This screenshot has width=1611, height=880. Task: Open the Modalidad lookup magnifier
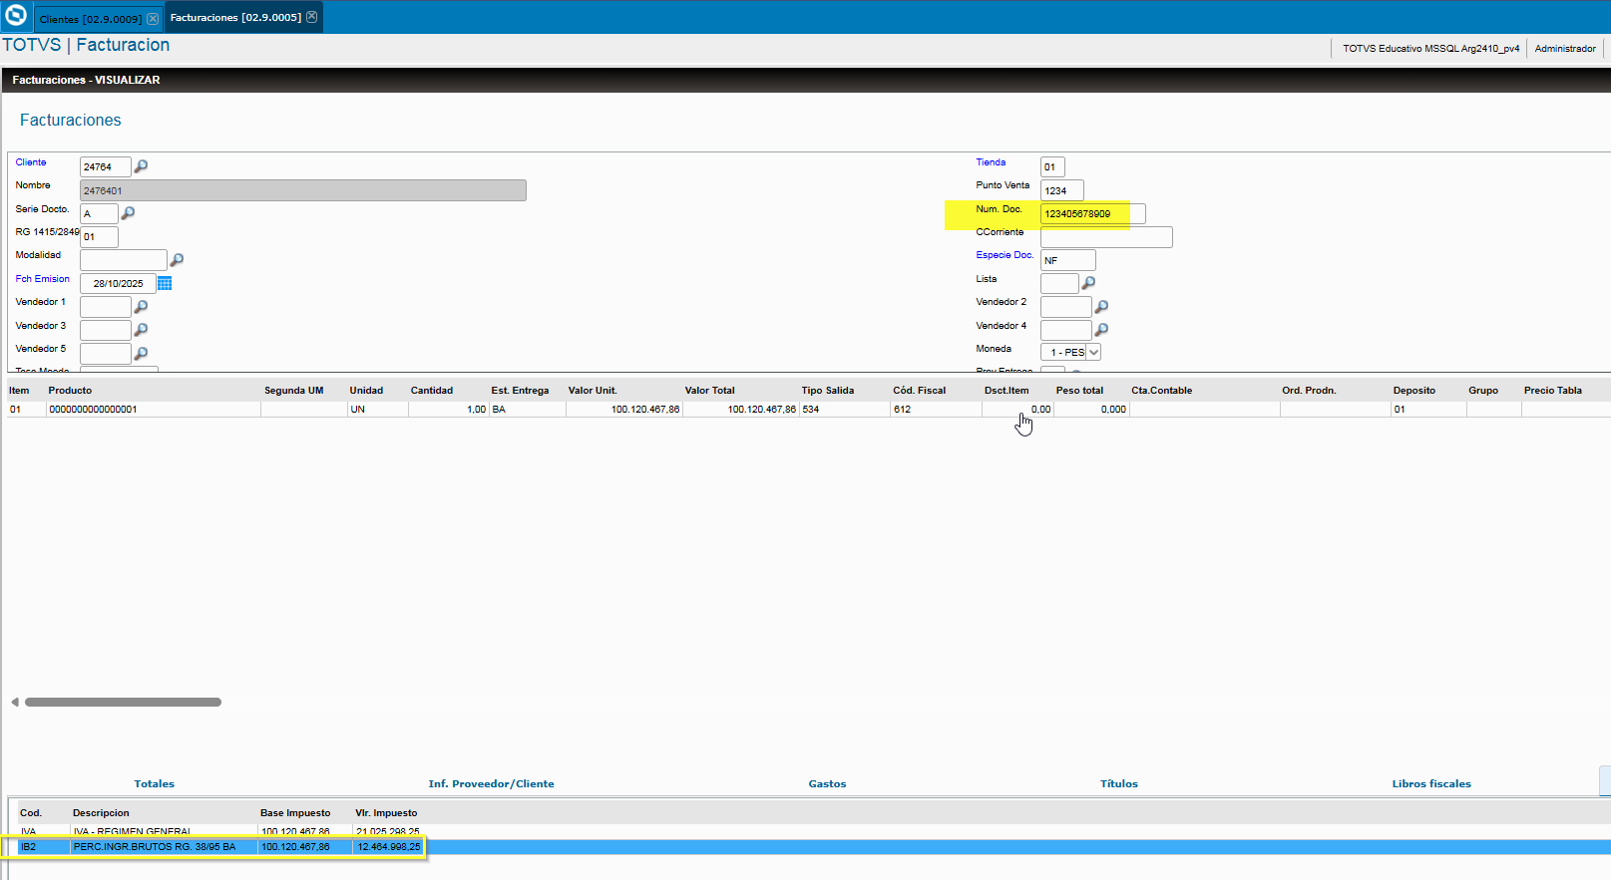point(177,260)
